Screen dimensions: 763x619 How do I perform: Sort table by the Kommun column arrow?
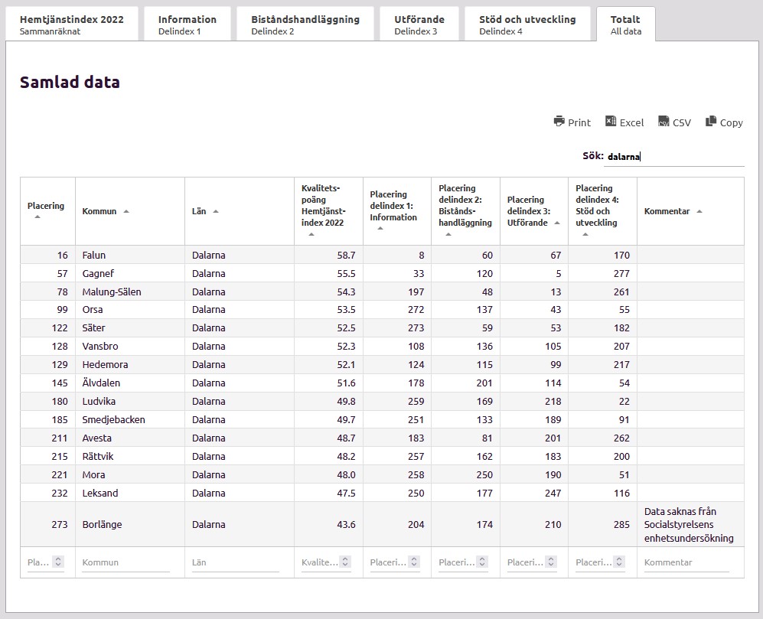[126, 211]
